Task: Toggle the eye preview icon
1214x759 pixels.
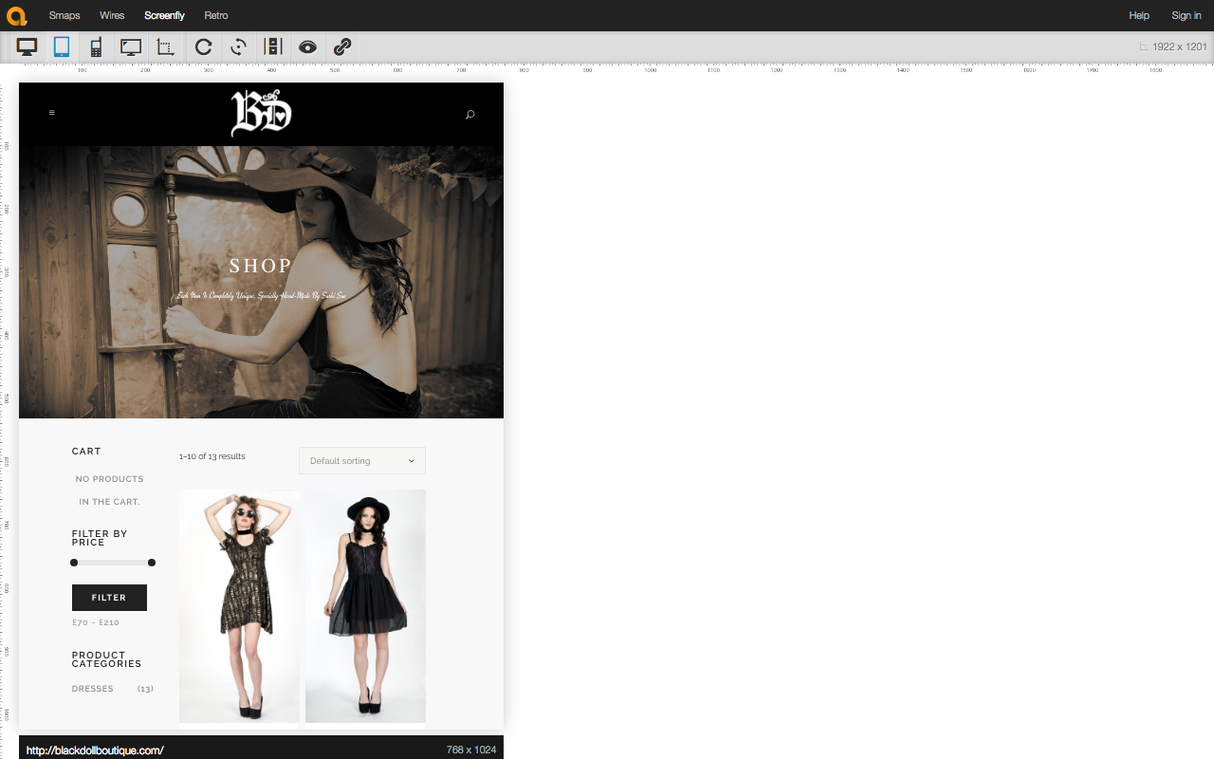Action: [307, 46]
